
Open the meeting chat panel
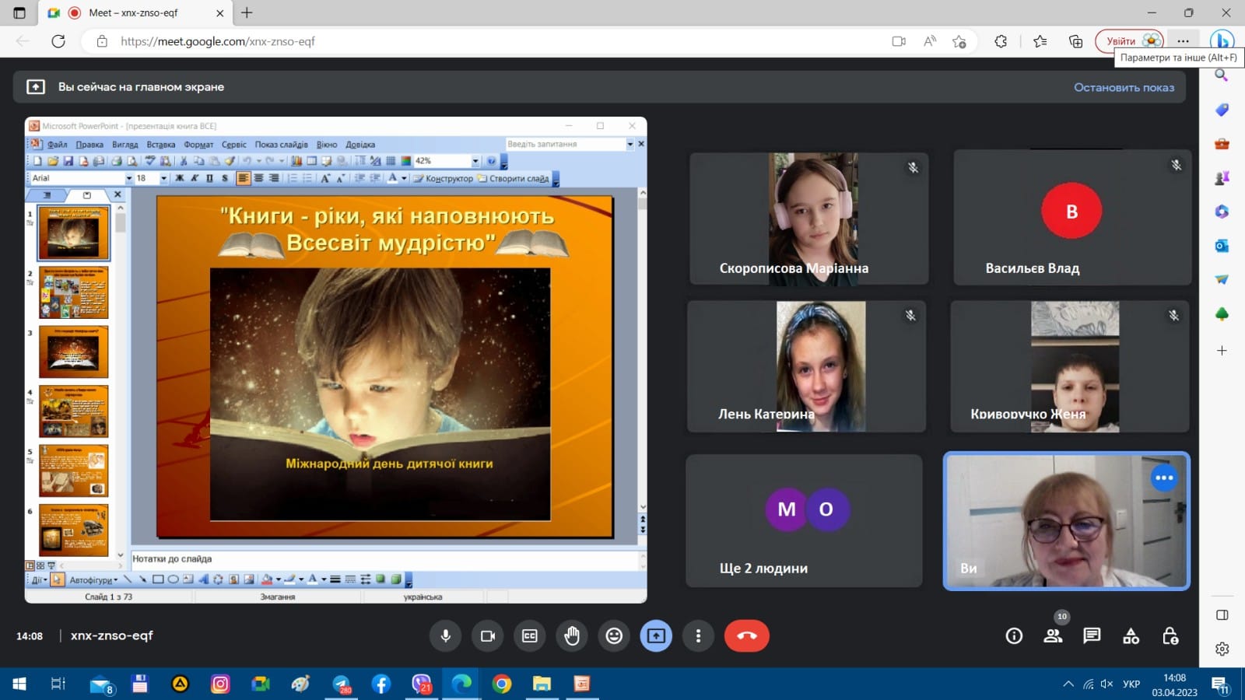1092,636
